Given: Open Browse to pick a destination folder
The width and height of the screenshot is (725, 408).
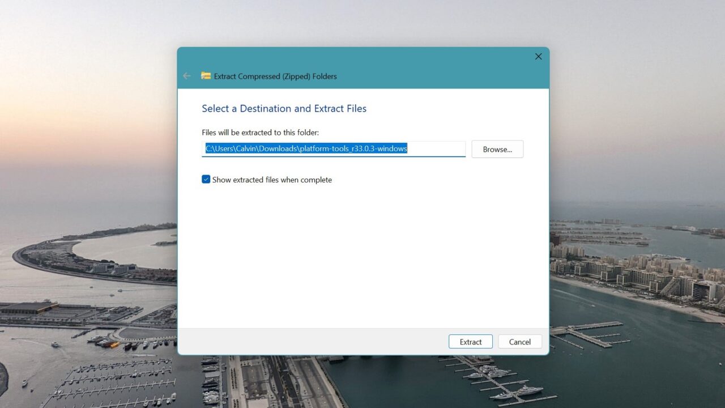Looking at the screenshot, I should (497, 149).
